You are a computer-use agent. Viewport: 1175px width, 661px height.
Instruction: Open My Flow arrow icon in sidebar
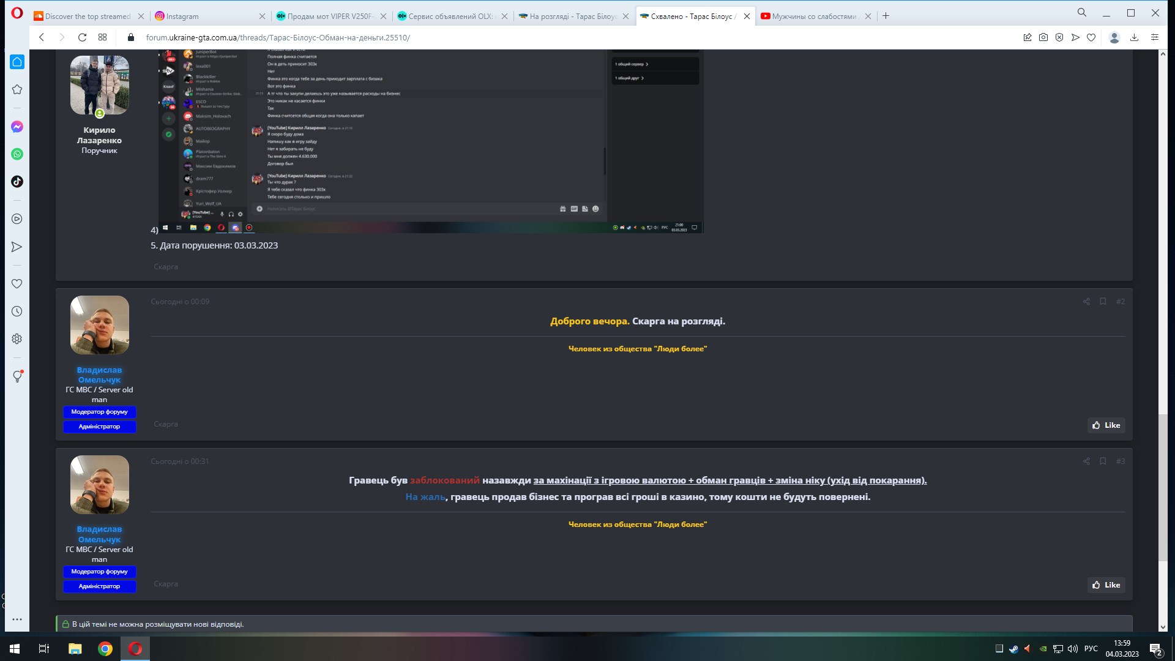[x=17, y=247]
